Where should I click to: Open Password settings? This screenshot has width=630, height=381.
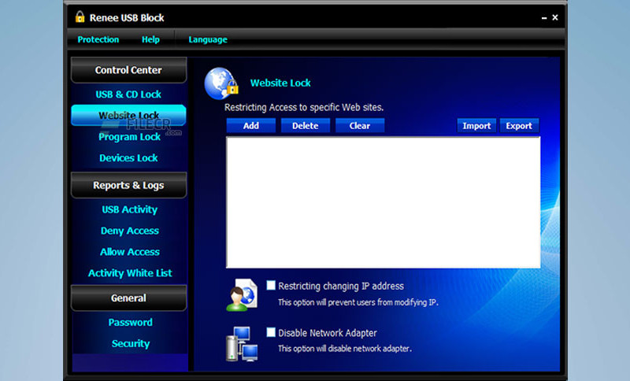point(130,323)
